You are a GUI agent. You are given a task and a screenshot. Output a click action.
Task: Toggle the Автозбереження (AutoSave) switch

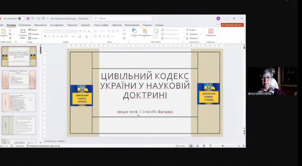click(21, 18)
